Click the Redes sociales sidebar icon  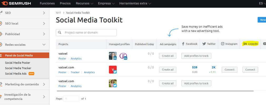[x=1, y=45]
